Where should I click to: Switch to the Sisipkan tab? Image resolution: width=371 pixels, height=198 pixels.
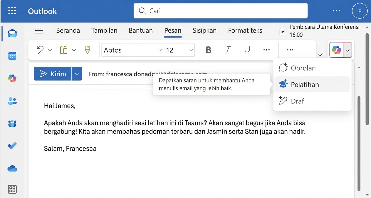(204, 31)
